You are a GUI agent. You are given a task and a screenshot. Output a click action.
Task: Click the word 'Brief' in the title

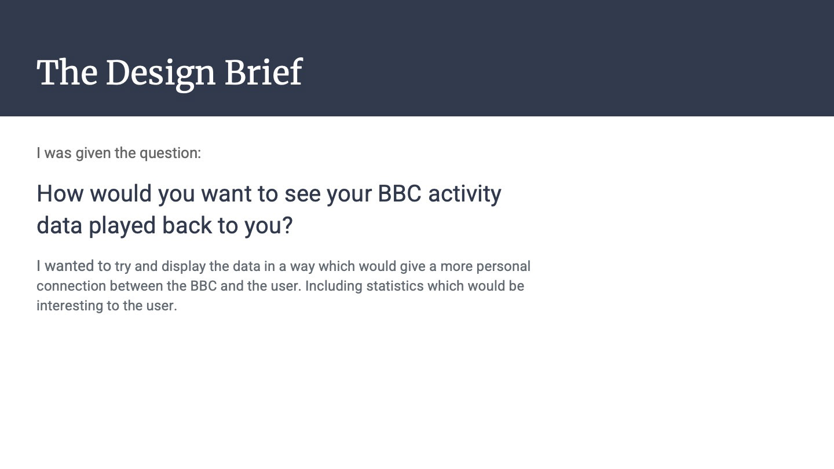click(x=263, y=73)
